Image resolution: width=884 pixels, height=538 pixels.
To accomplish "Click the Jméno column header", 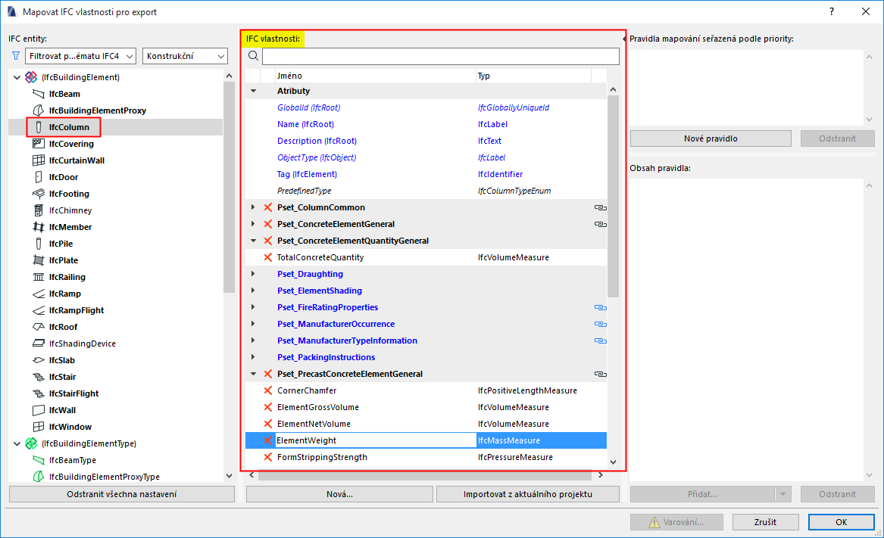I will [x=289, y=76].
